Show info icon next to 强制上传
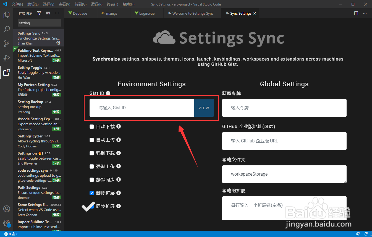372x237 pixels. [119, 166]
